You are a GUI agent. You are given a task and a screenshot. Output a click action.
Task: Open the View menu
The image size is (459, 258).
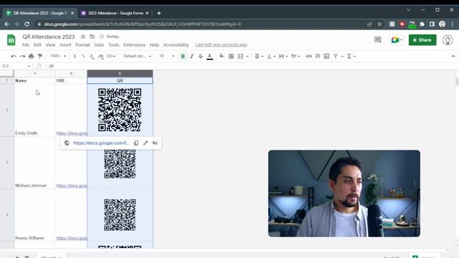[x=50, y=45]
